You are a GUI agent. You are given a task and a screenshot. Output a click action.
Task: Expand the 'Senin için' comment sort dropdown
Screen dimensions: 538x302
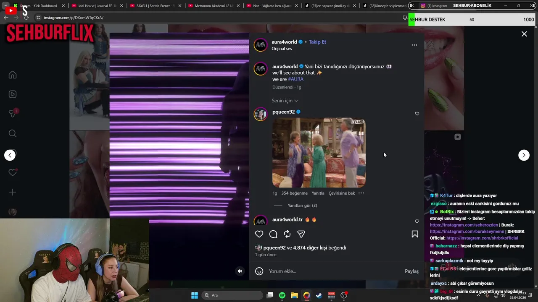tap(285, 101)
